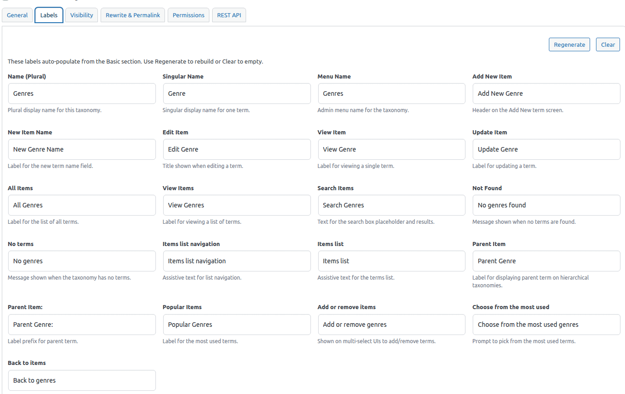The height and width of the screenshot is (394, 625).
Task: Click 'Message shown when no terms are found.' text
Action: click(524, 222)
